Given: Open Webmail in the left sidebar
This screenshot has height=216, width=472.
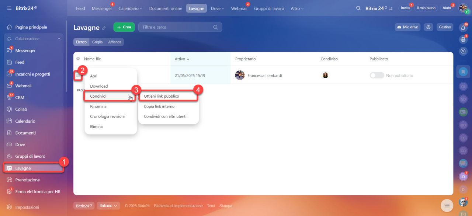Looking at the screenshot, I should [23, 86].
